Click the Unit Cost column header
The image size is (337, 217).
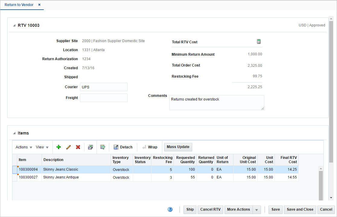(266, 160)
